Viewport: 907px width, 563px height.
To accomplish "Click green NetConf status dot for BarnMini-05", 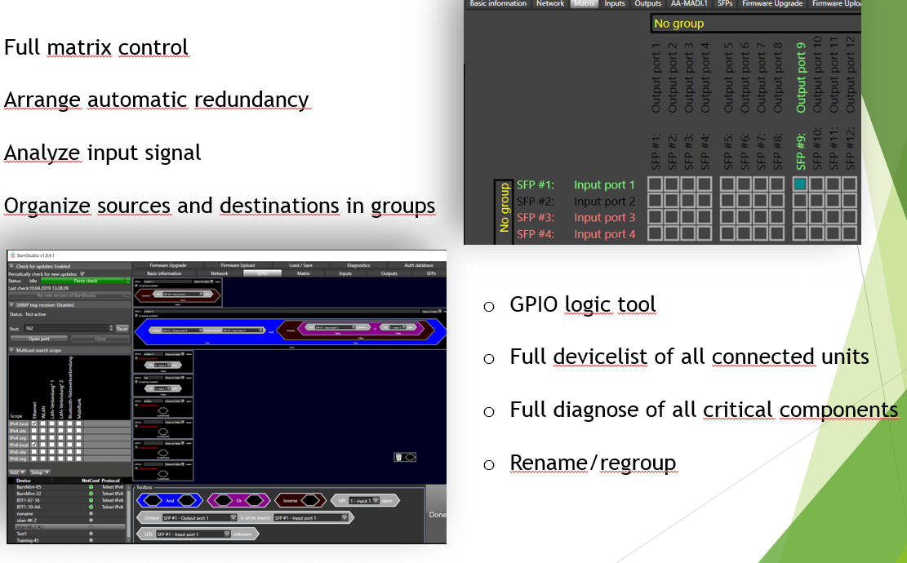I will pos(91,487).
